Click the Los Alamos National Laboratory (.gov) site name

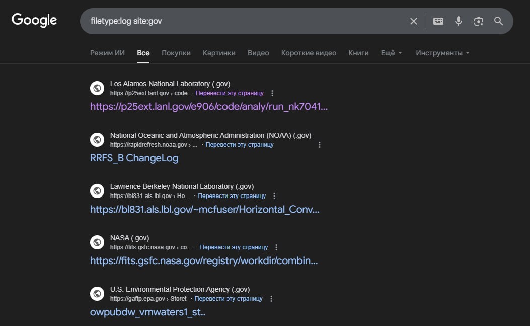coord(170,84)
